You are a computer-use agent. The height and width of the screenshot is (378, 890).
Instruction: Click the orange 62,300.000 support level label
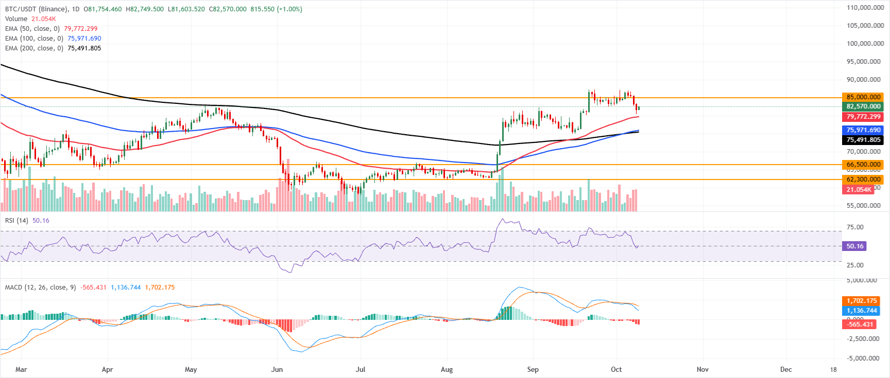pyautogui.click(x=863, y=179)
